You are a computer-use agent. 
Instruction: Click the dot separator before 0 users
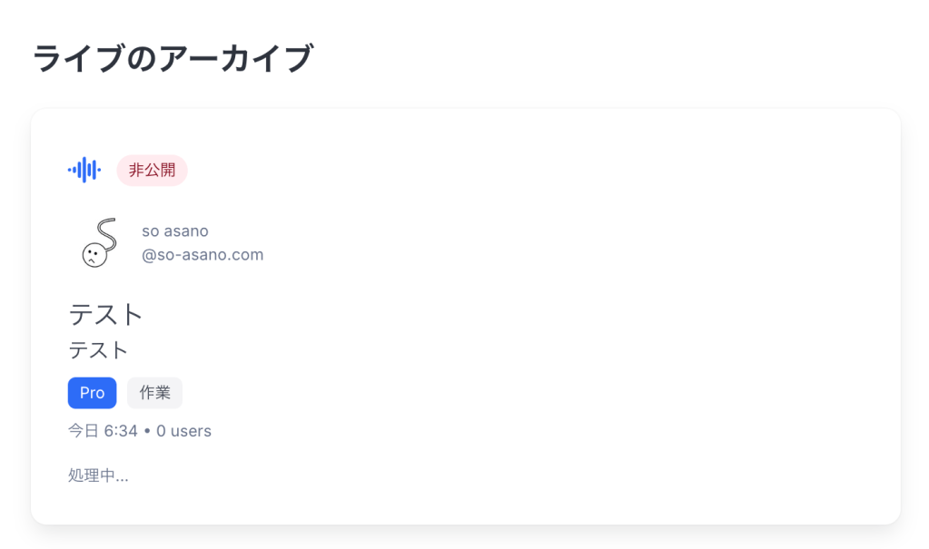tap(146, 431)
